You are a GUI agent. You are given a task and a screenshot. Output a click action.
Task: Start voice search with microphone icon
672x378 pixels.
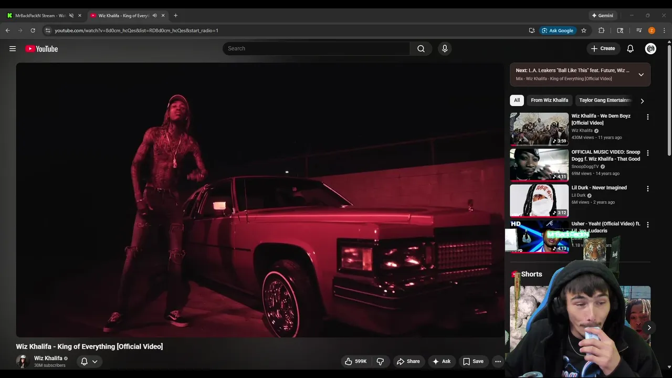445,48
